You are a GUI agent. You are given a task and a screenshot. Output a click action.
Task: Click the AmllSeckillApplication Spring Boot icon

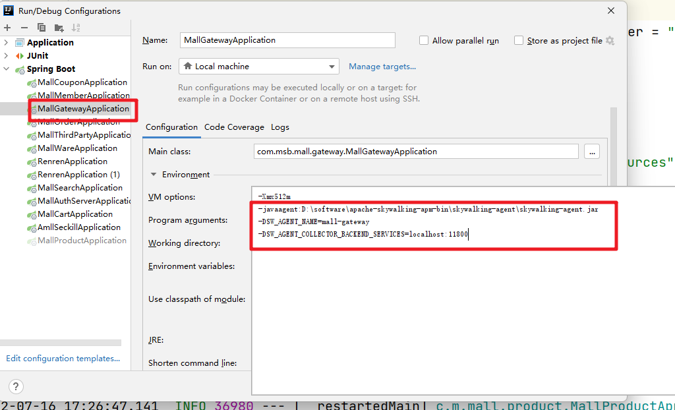coord(32,228)
